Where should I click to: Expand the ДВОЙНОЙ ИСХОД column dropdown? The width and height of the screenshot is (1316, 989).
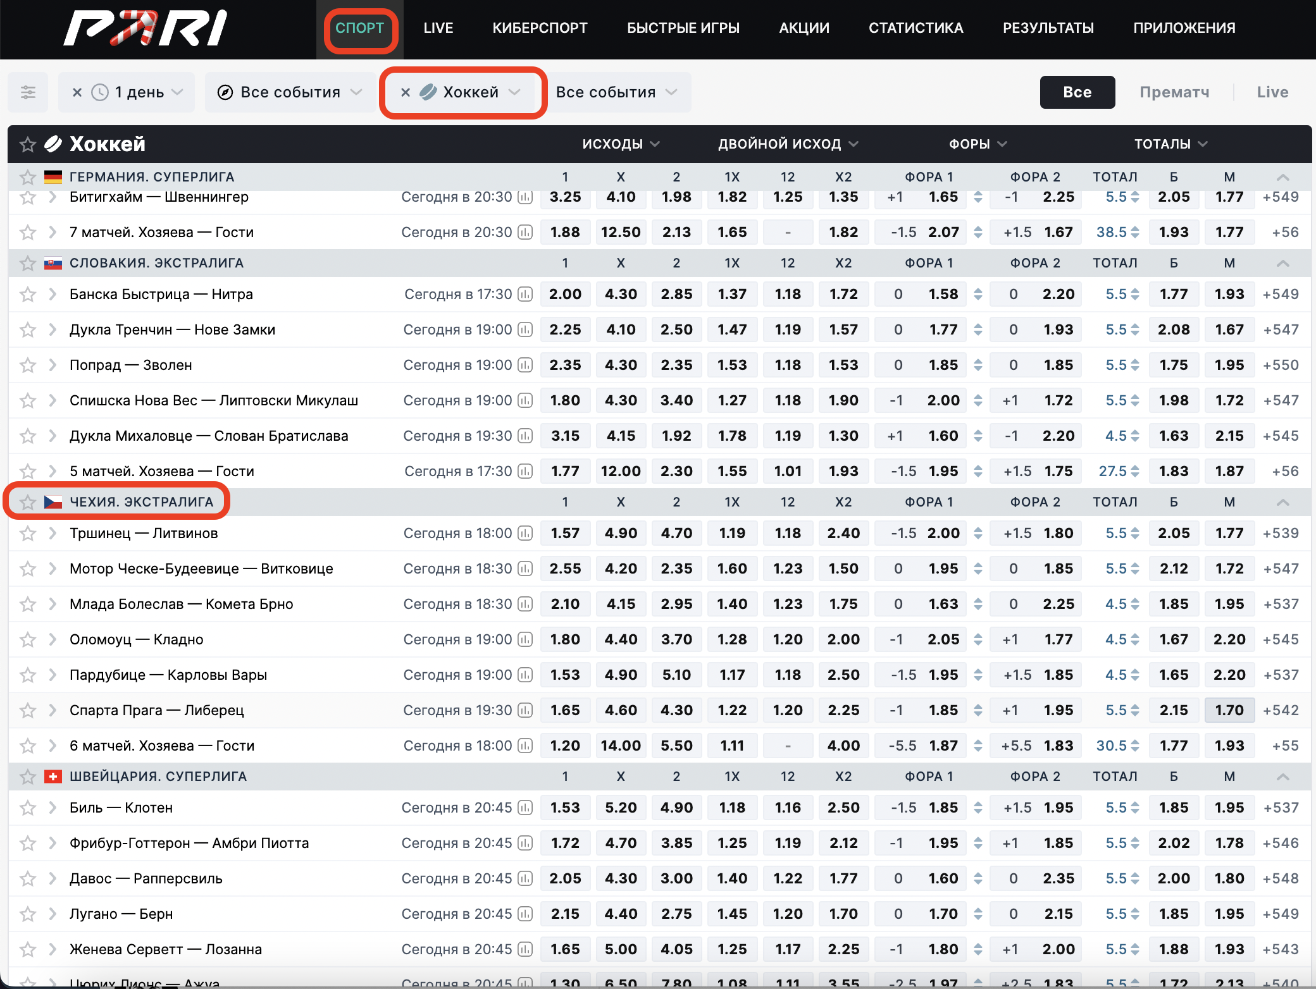pyautogui.click(x=788, y=144)
